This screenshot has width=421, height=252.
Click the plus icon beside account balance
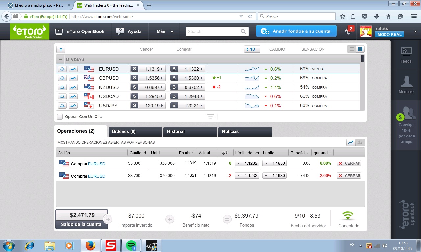coord(108,219)
